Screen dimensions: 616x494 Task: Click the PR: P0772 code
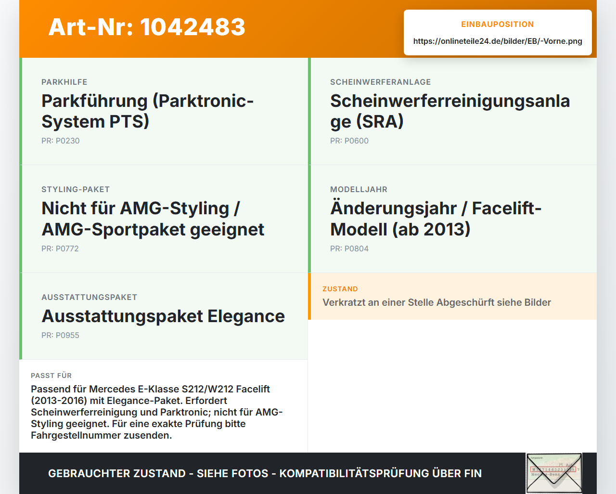[x=60, y=249]
